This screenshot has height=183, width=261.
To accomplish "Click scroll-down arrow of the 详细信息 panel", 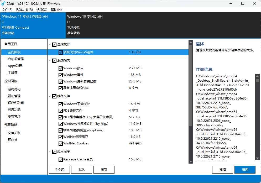I will [x=257, y=158].
